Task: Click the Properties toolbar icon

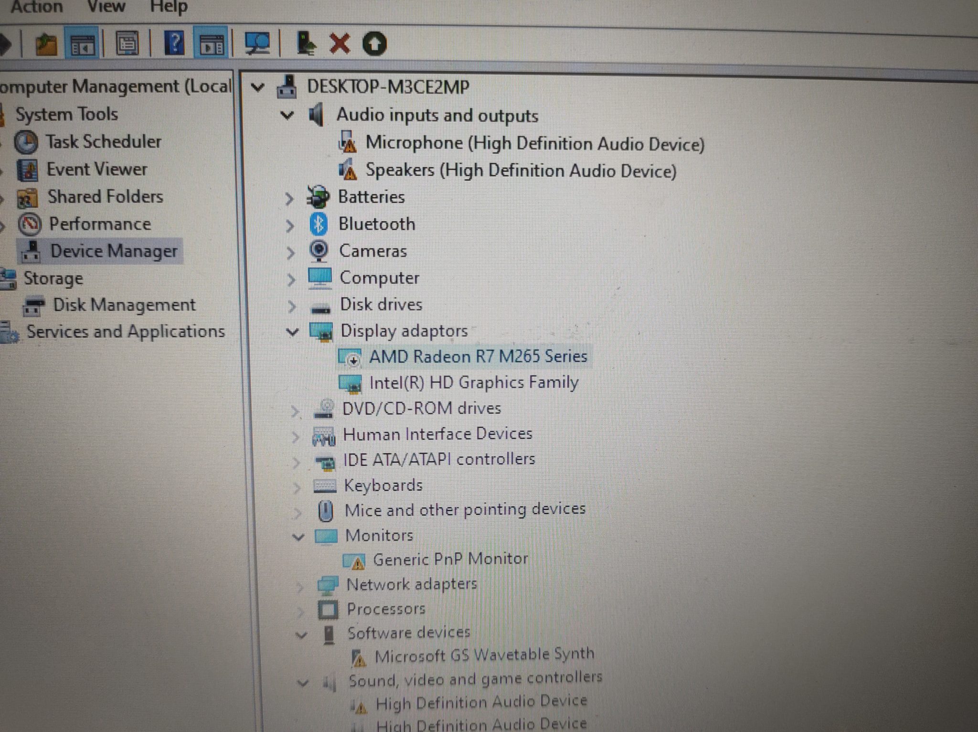Action: (127, 44)
